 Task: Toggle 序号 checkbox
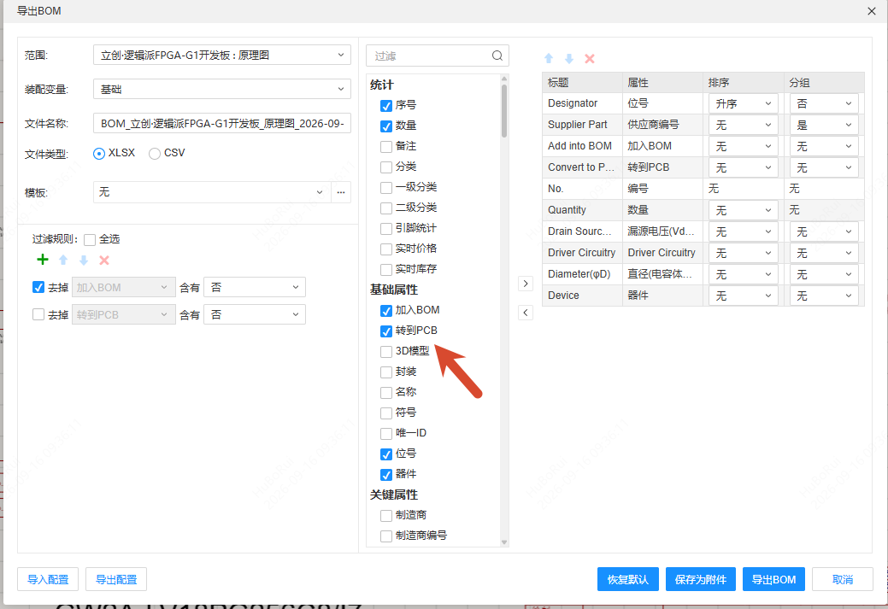(x=386, y=106)
